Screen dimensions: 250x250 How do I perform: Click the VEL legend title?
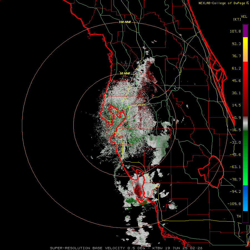244,17
